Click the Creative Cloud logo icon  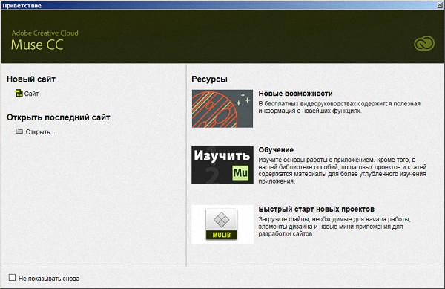424,44
